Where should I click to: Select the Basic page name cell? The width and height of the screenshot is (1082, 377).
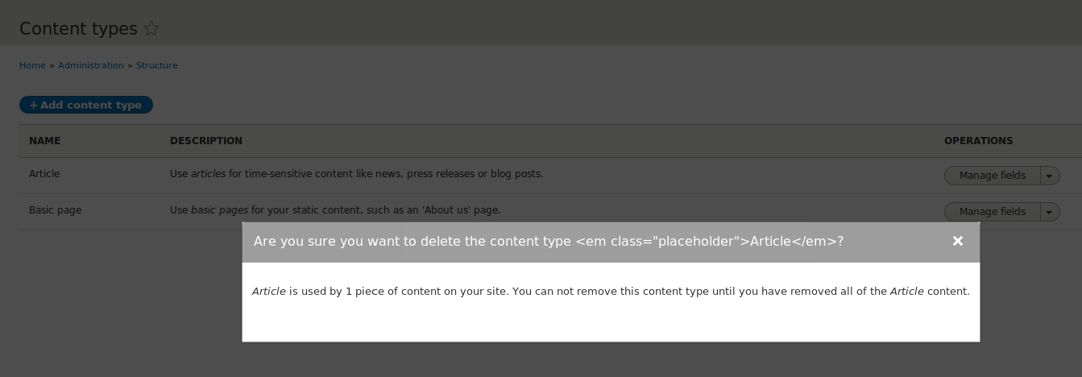(56, 210)
